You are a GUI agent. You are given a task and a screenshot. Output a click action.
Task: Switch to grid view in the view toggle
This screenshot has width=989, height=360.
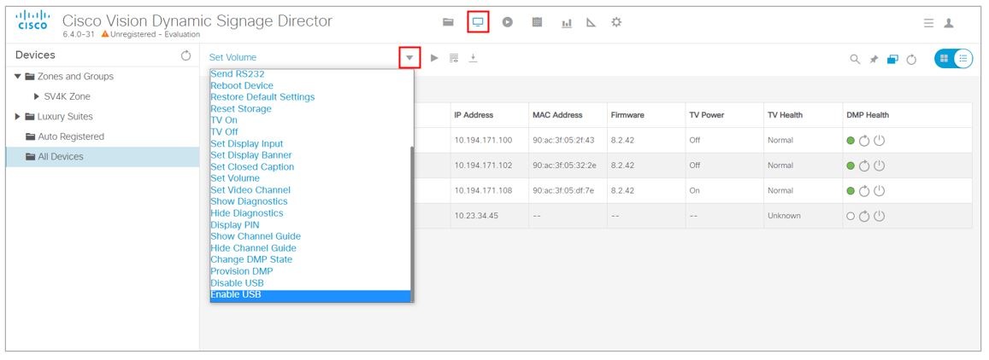click(x=945, y=59)
